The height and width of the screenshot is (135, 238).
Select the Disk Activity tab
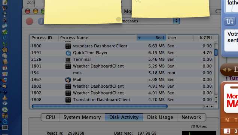(124, 117)
